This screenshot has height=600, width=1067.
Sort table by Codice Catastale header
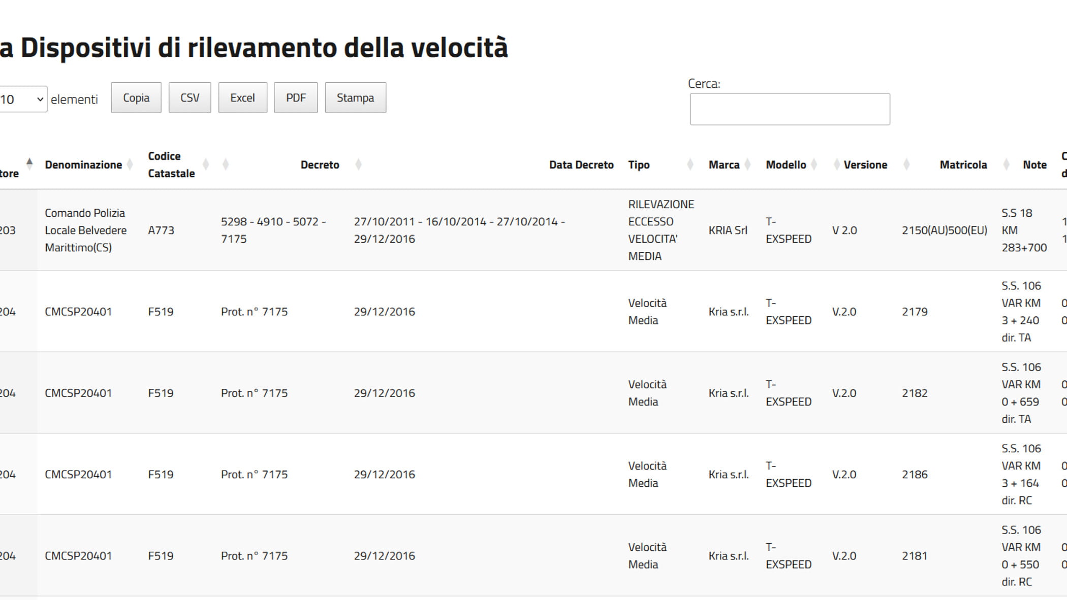(x=171, y=164)
